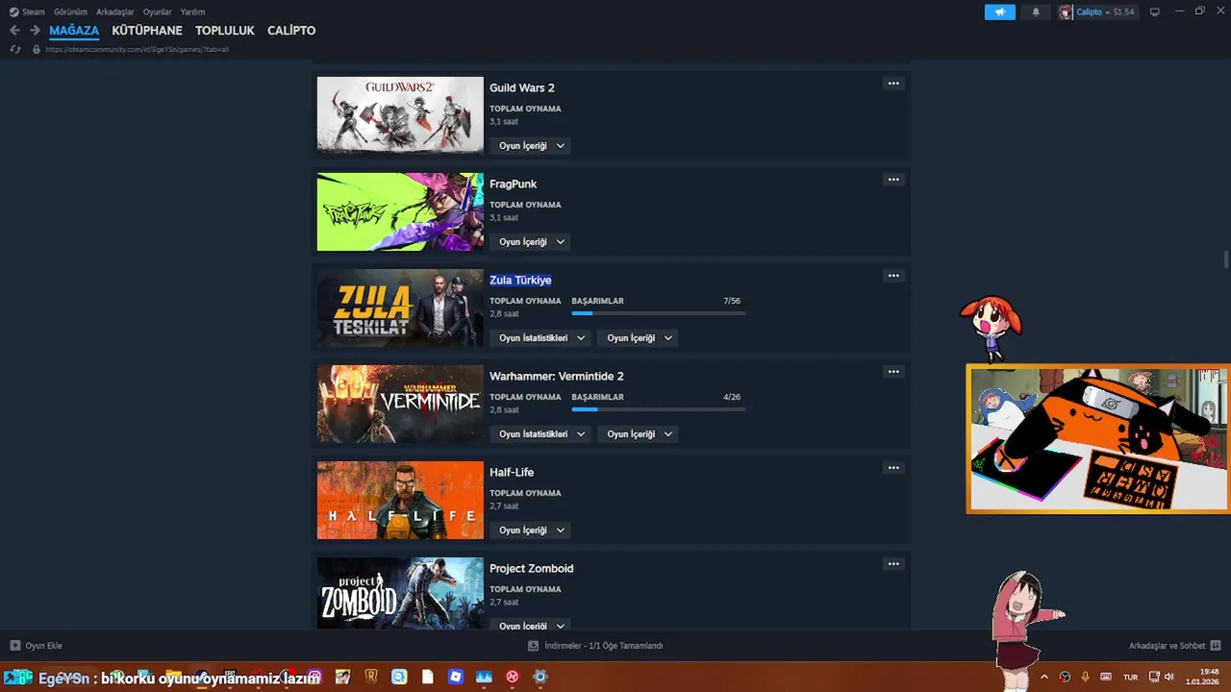
Task: Click Zula Türkiye achievements progress bar
Action: [x=658, y=313]
